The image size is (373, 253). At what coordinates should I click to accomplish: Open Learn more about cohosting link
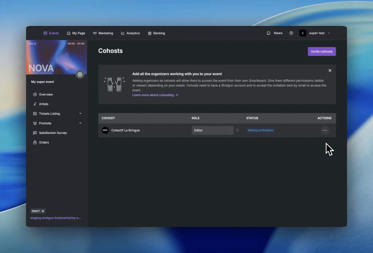point(155,95)
